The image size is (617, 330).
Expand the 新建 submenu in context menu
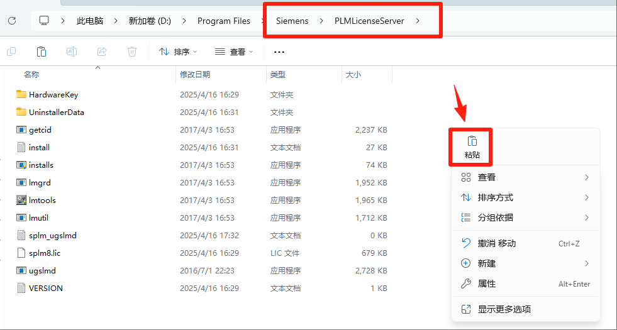click(x=586, y=263)
